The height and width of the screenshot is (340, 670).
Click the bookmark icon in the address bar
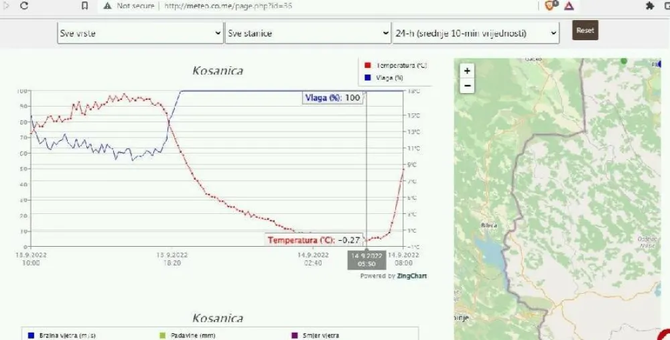[x=84, y=5]
